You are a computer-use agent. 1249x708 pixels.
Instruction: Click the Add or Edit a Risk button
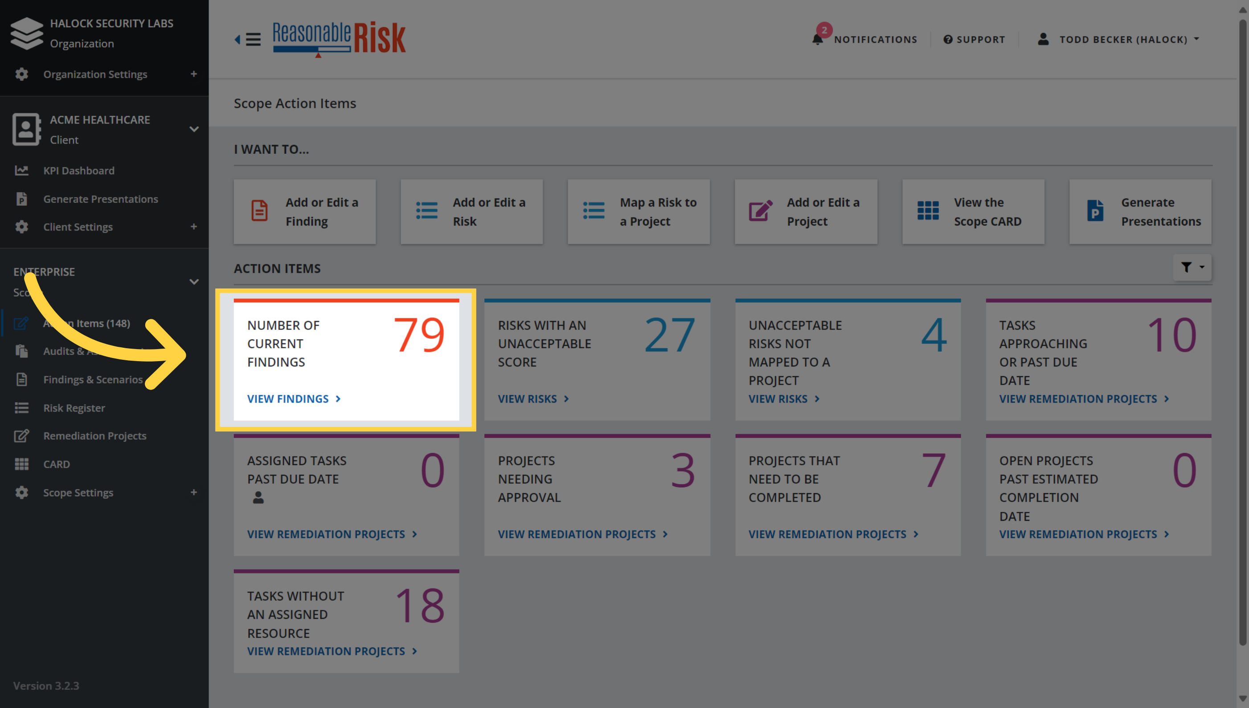(471, 211)
